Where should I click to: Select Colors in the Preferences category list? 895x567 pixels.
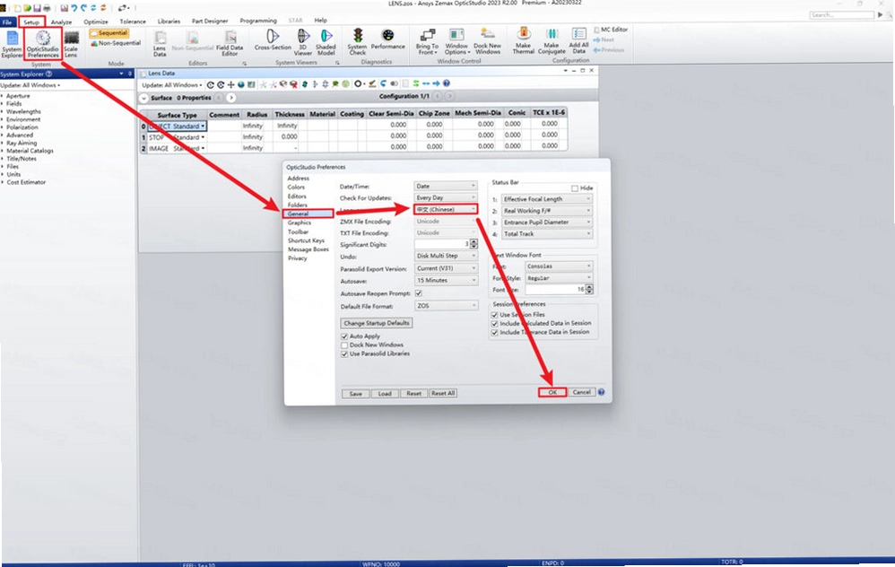click(x=296, y=188)
